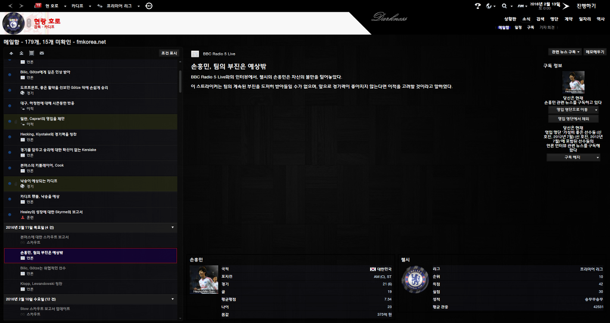Screen dimensions: 610x323
Task: Switch to the 구독 tab
Action: [531, 27]
